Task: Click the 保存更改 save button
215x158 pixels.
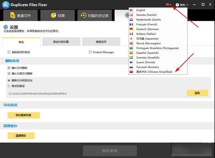Action: tap(110, 151)
